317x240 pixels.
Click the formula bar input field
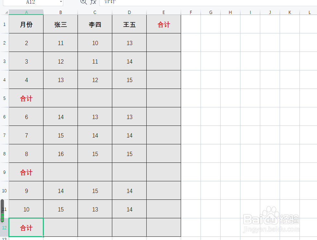coord(208,2)
